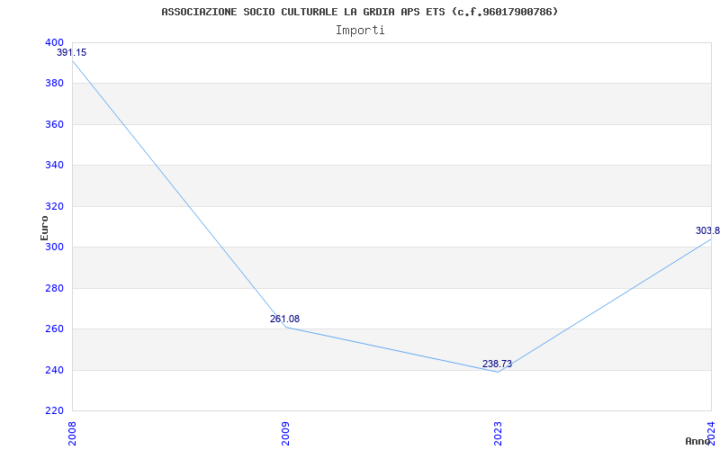Click the 2024 x-axis year label
This screenshot has height=450, width=720.
point(711,432)
